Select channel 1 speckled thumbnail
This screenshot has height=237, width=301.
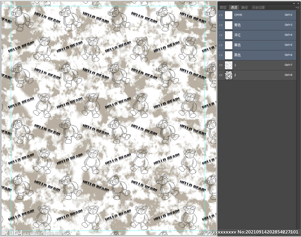[x=229, y=65]
